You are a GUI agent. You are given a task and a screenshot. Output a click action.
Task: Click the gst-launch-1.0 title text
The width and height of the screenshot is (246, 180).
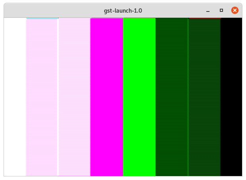pos(123,11)
